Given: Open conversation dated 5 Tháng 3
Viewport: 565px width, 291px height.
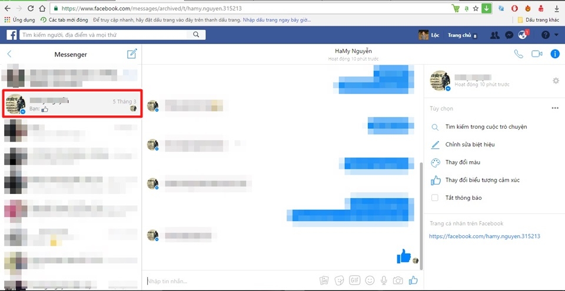Looking at the screenshot, I should 72,103.
